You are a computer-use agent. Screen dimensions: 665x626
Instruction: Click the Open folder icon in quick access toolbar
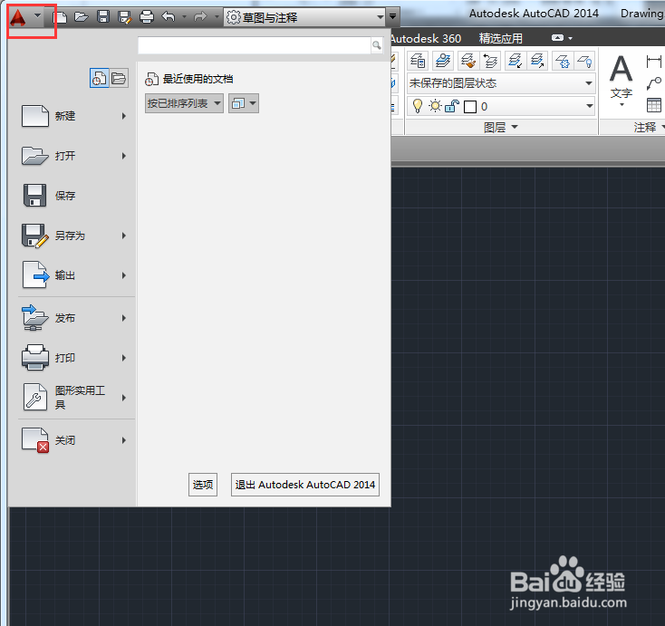click(x=81, y=17)
